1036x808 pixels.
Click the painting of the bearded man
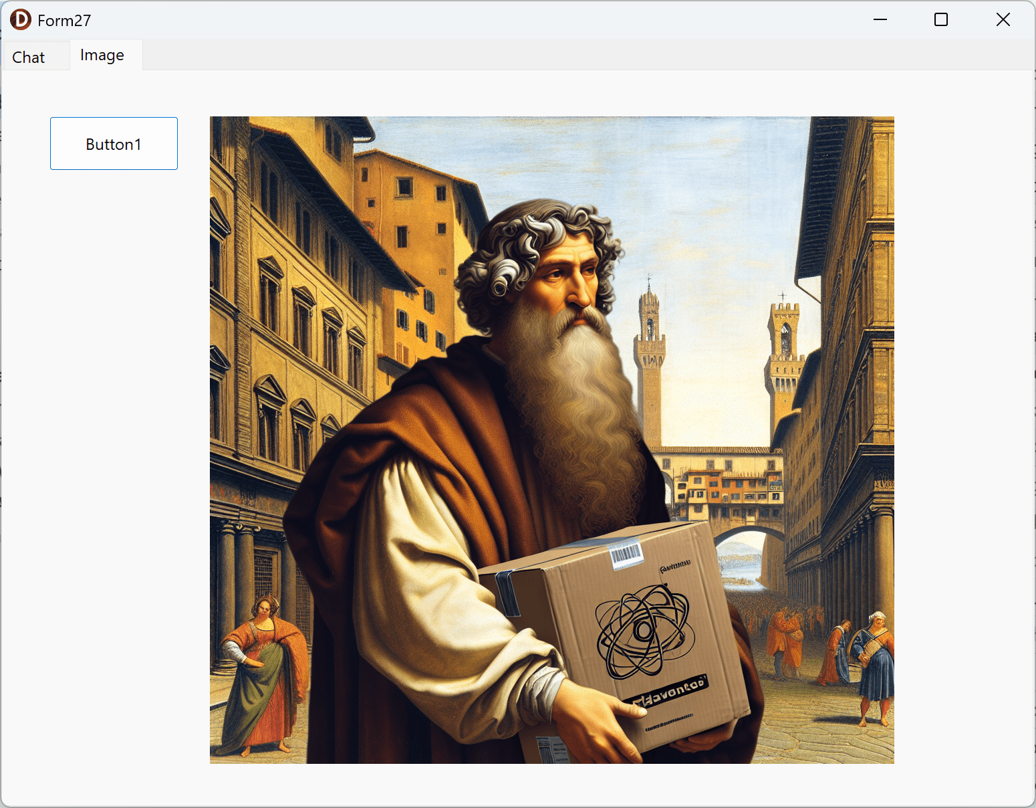click(x=552, y=440)
